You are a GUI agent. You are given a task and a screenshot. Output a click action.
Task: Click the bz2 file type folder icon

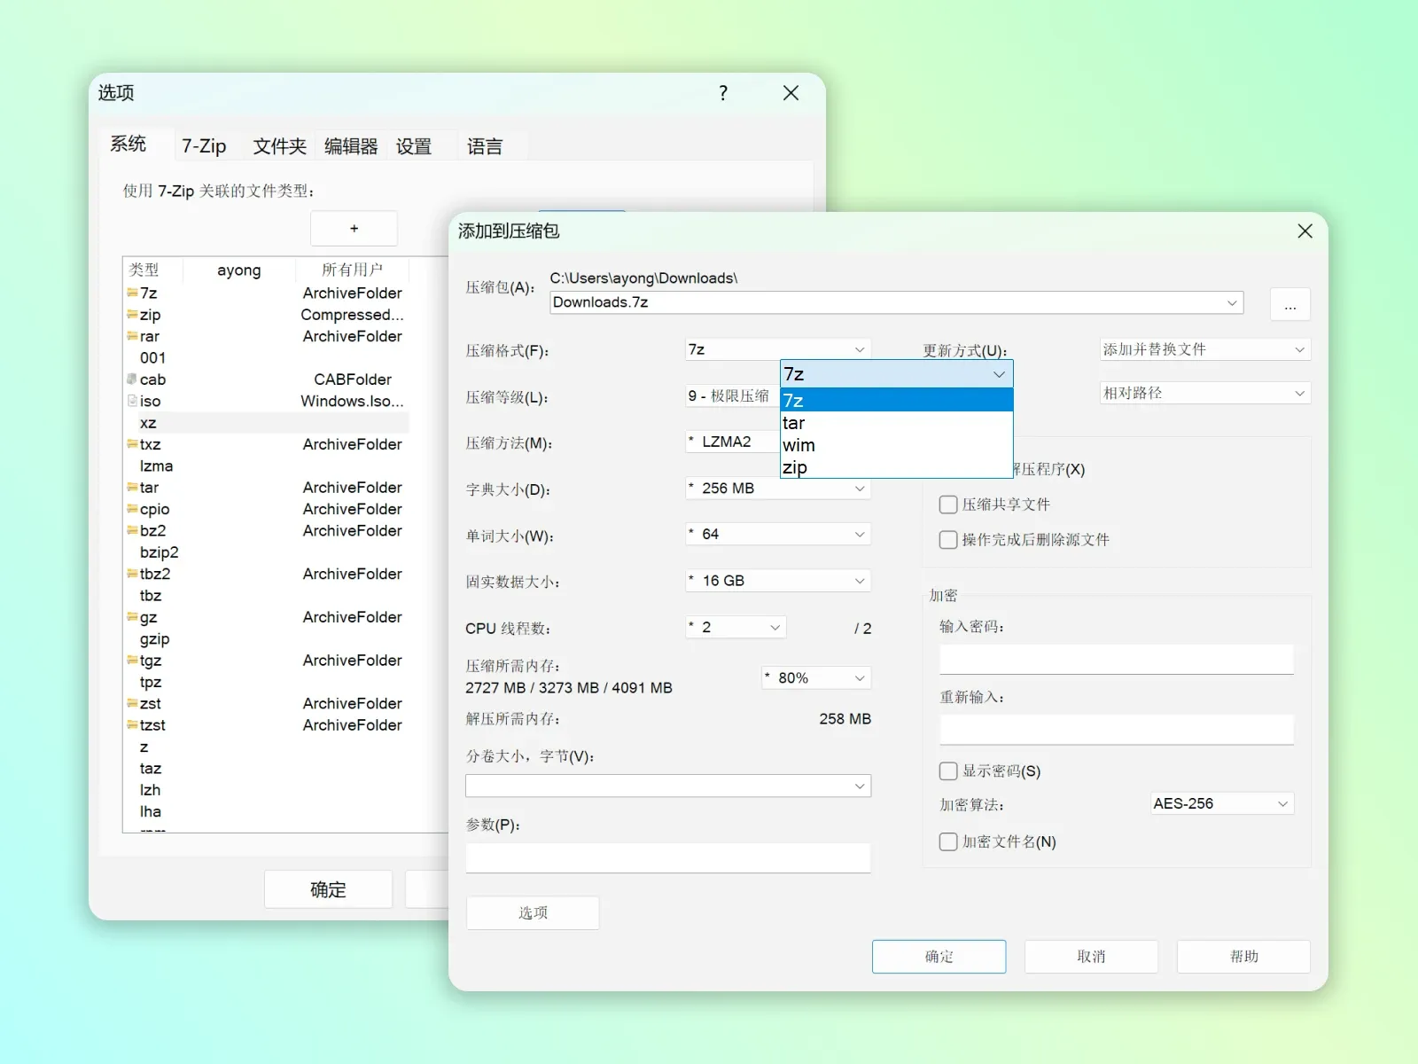tap(132, 530)
